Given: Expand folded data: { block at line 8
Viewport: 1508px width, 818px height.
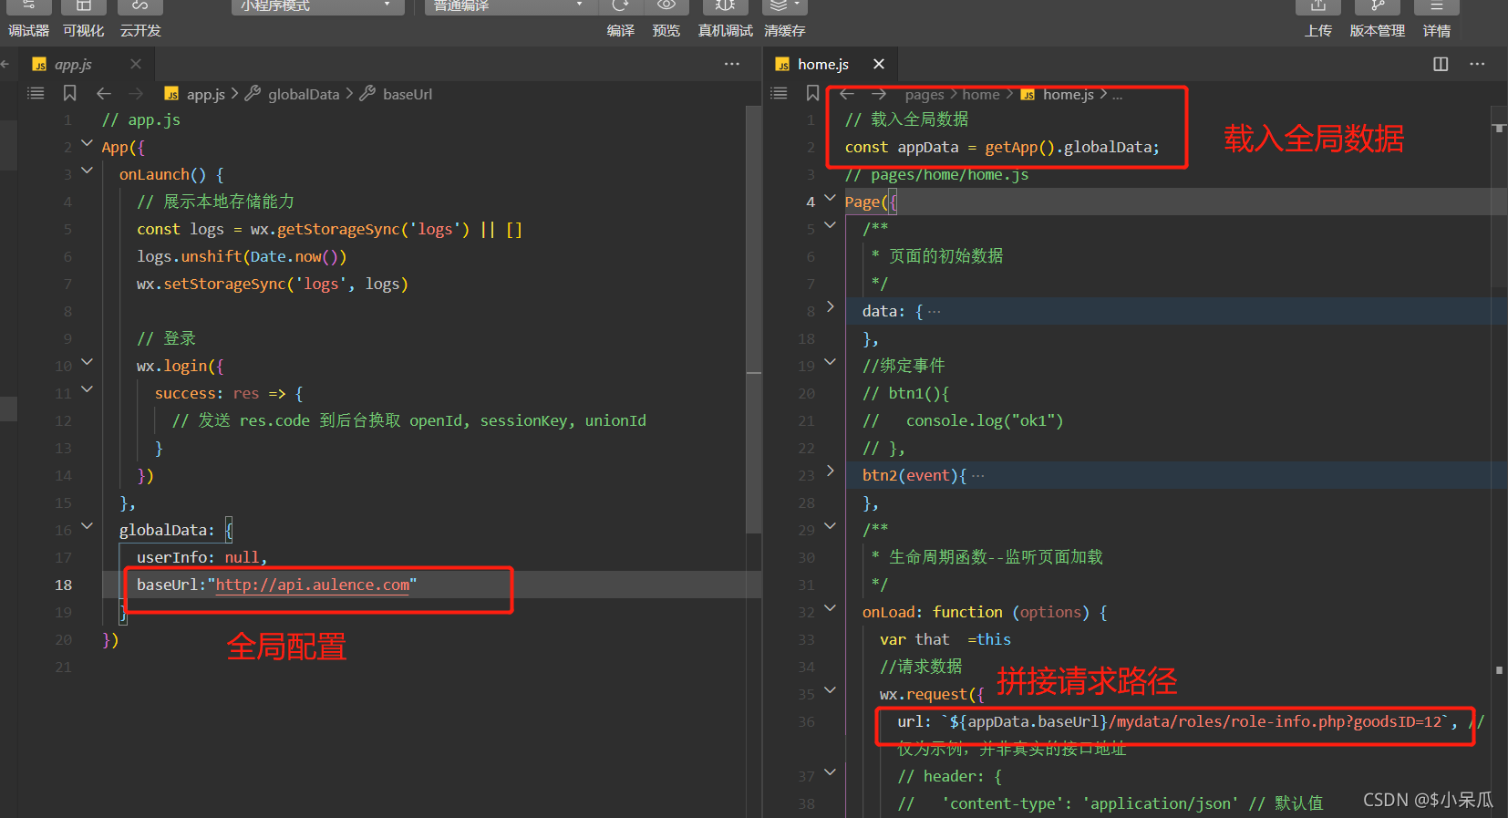Looking at the screenshot, I should pos(830,306).
